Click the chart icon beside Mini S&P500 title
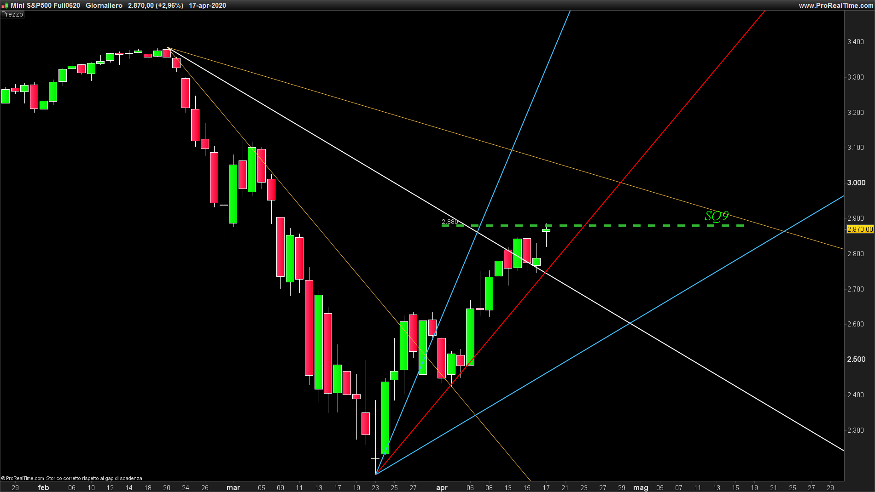The width and height of the screenshot is (875, 492). [5, 6]
